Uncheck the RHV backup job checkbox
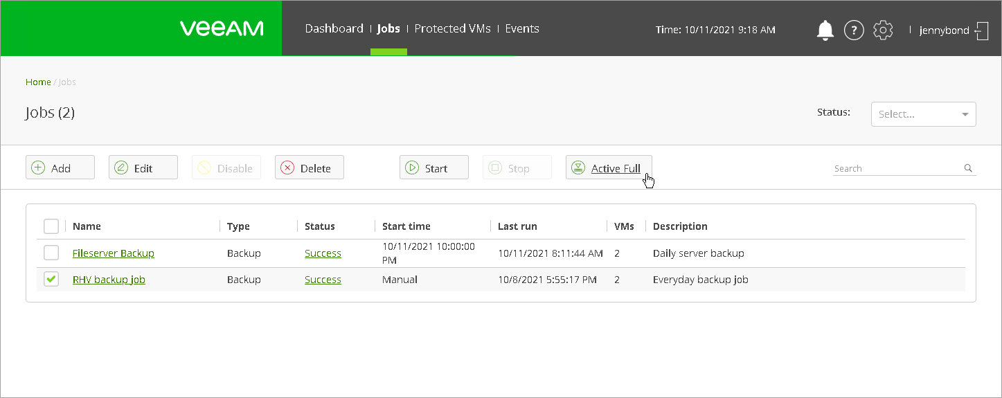 51,279
